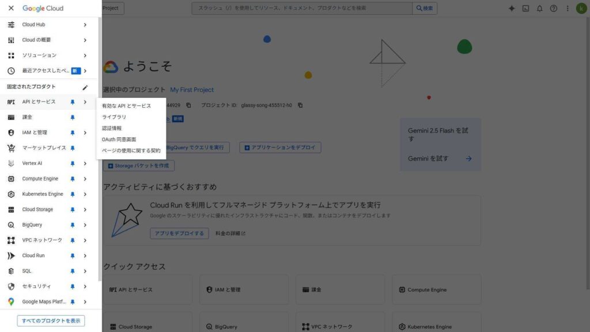Select ライブラリ from the API submenu
The height and width of the screenshot is (332, 590).
coord(131,117)
